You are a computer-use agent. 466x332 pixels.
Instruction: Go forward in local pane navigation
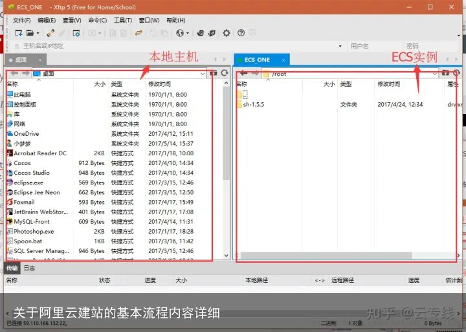point(25,73)
